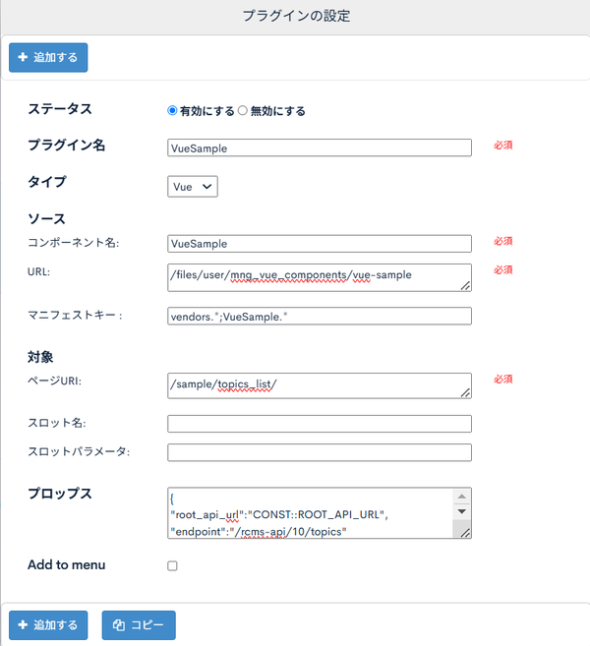This screenshot has width=590, height=646.
Task: Click the 必須 label beside コンポーネント名
Action: click(x=503, y=241)
